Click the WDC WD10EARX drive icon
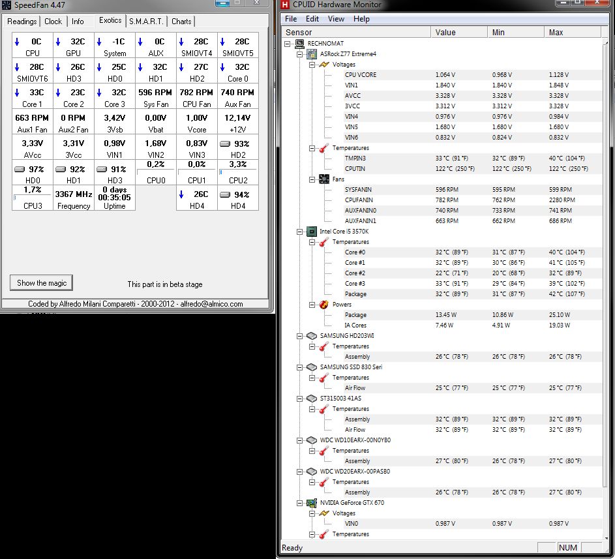The image size is (615, 559). coord(312,440)
